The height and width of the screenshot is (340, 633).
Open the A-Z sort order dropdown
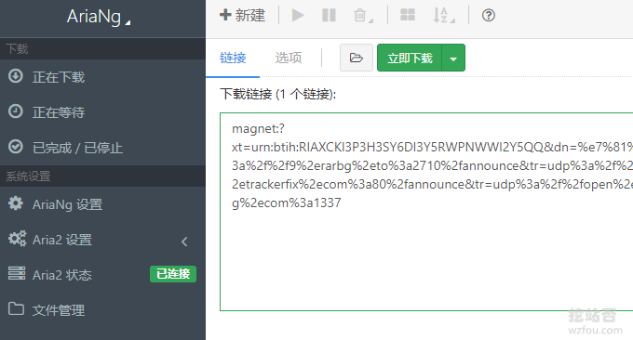tap(444, 15)
